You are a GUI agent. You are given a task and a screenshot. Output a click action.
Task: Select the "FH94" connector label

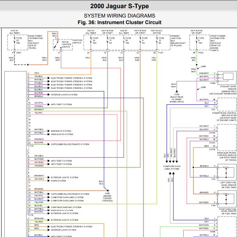213,83
